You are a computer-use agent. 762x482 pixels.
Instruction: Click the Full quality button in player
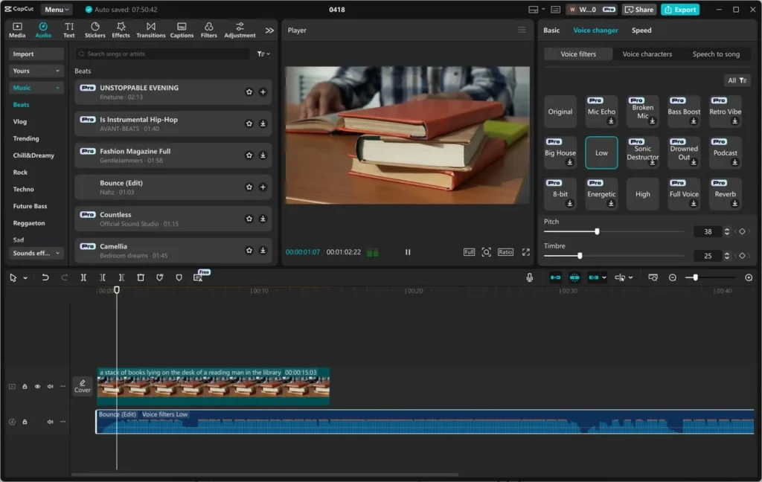click(469, 252)
